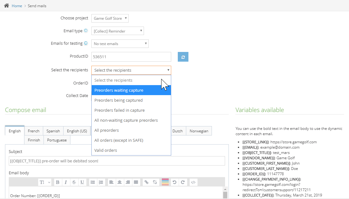349x199 pixels.
Task: Switch to HTML code view
Action: tap(193, 182)
